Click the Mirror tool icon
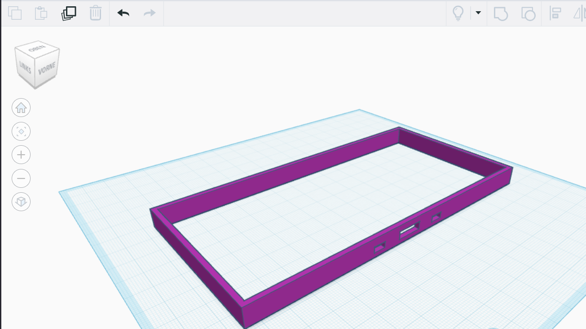 579,13
